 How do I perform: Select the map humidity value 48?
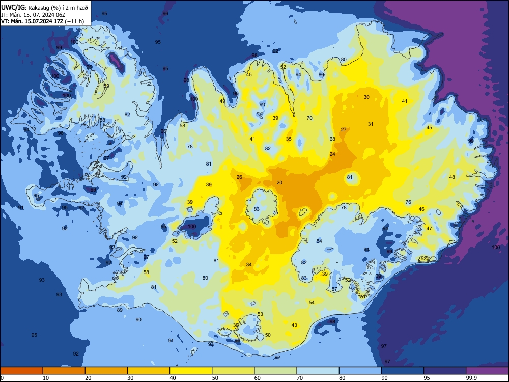(x=452, y=177)
